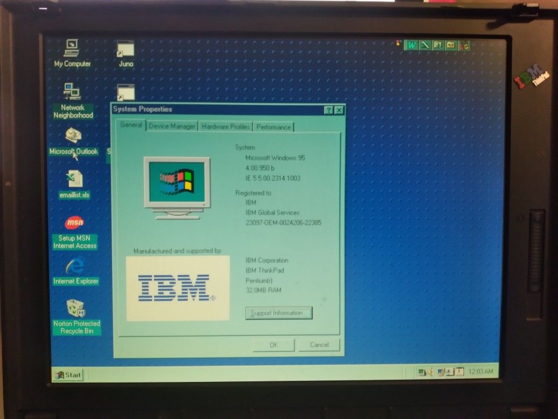Click the speaker volume tray icon

pyautogui.click(x=430, y=372)
